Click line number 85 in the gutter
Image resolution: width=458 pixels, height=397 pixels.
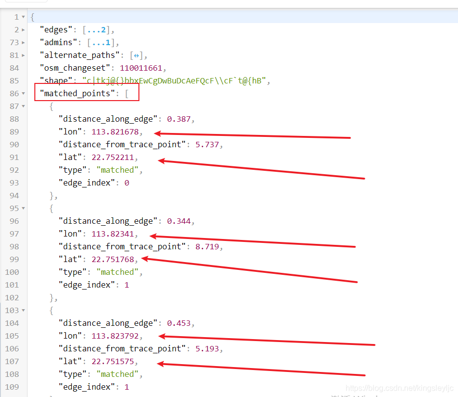(x=14, y=81)
